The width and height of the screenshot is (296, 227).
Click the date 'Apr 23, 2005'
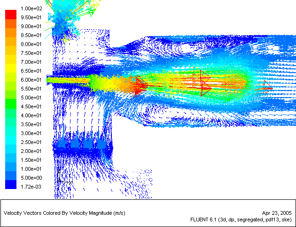[277, 213]
